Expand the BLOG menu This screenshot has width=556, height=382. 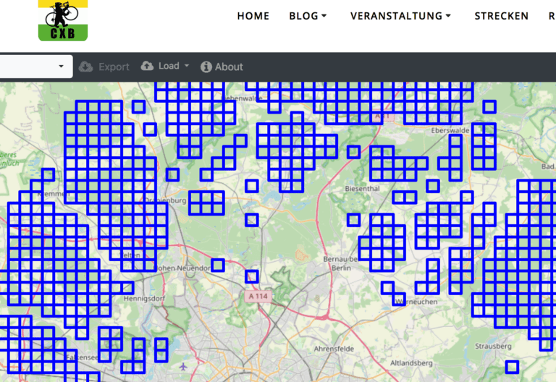(308, 16)
